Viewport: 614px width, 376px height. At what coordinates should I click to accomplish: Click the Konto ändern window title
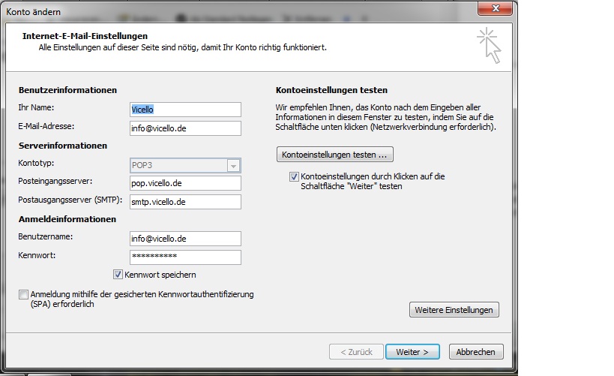(x=33, y=12)
